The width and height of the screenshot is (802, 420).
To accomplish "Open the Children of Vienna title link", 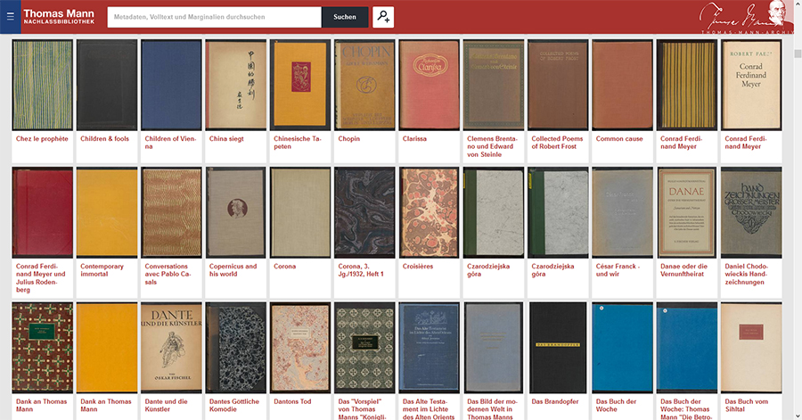I will tap(170, 143).
